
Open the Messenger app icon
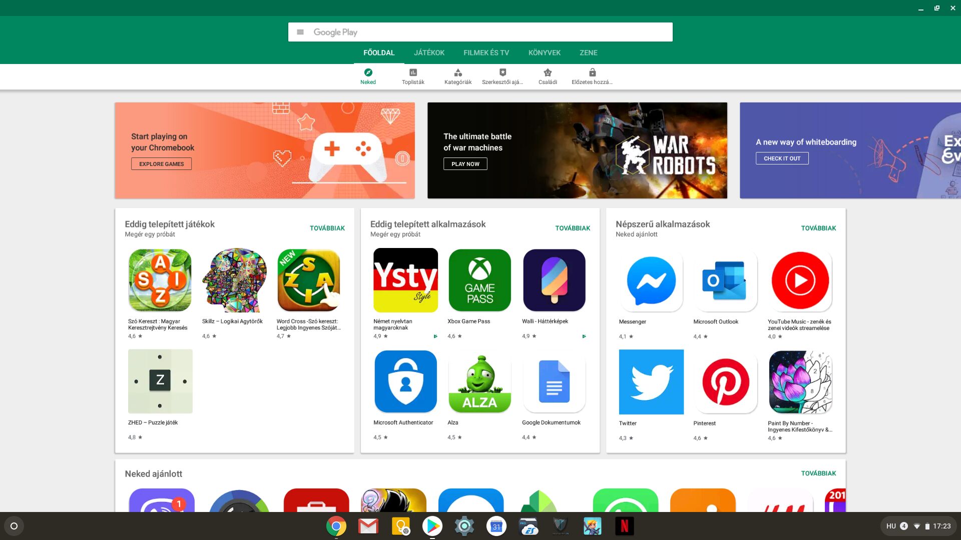pyautogui.click(x=651, y=281)
